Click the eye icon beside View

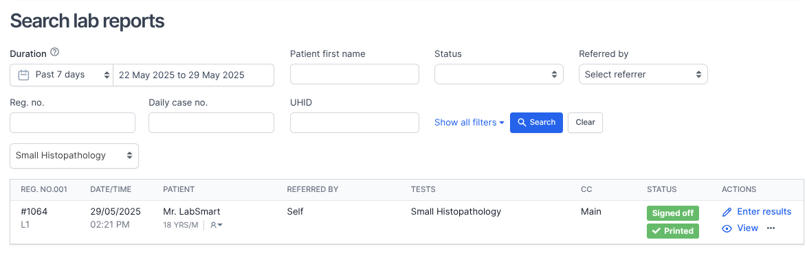pyautogui.click(x=727, y=228)
